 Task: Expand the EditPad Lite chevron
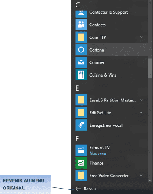(141, 112)
